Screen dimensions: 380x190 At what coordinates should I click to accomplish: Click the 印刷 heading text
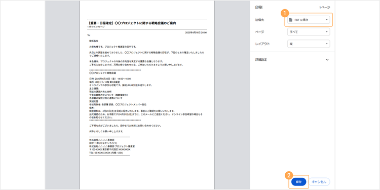click(258, 8)
